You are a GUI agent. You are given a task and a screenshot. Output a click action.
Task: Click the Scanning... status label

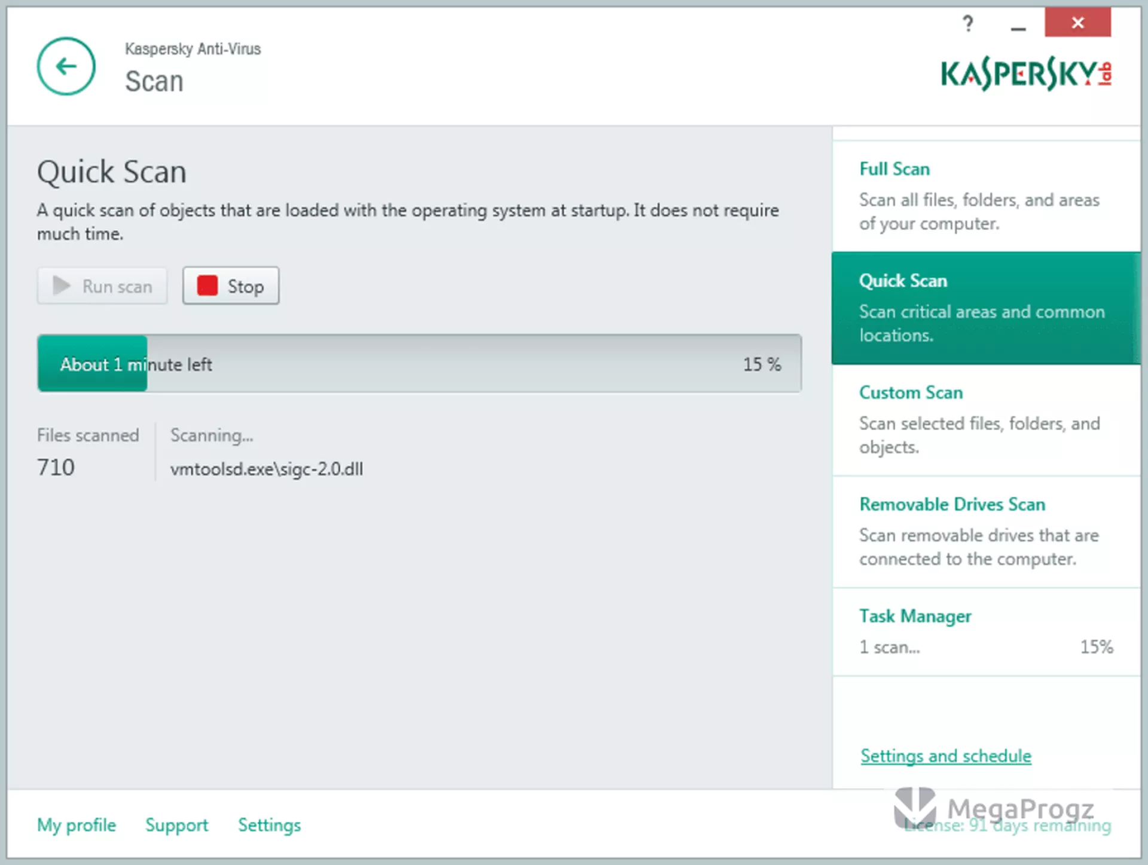212,435
